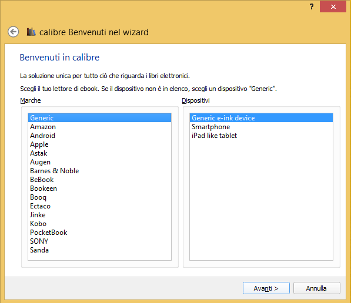Image resolution: width=351 pixels, height=303 pixels.
Task: Select Generic in the Marche list
Action: (x=99, y=118)
